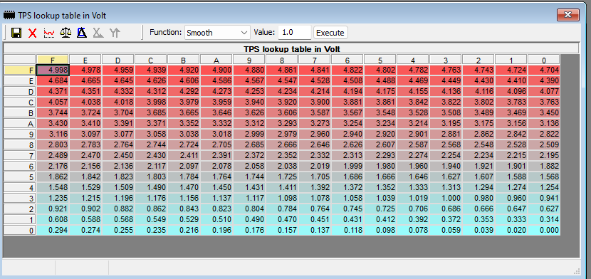The height and width of the screenshot is (279, 591).
Task: Click the chip icon in title bar
Action: point(9,16)
